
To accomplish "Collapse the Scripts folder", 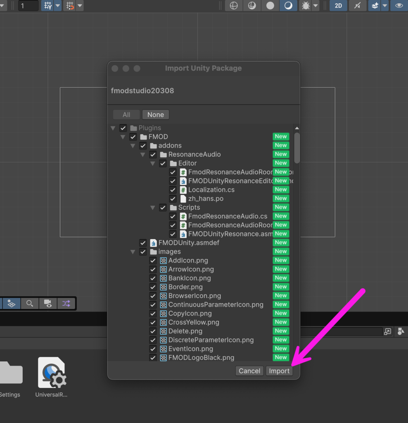I will (153, 207).
